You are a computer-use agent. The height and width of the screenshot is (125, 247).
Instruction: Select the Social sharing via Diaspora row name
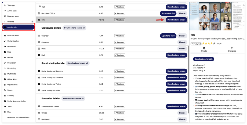[52, 71]
